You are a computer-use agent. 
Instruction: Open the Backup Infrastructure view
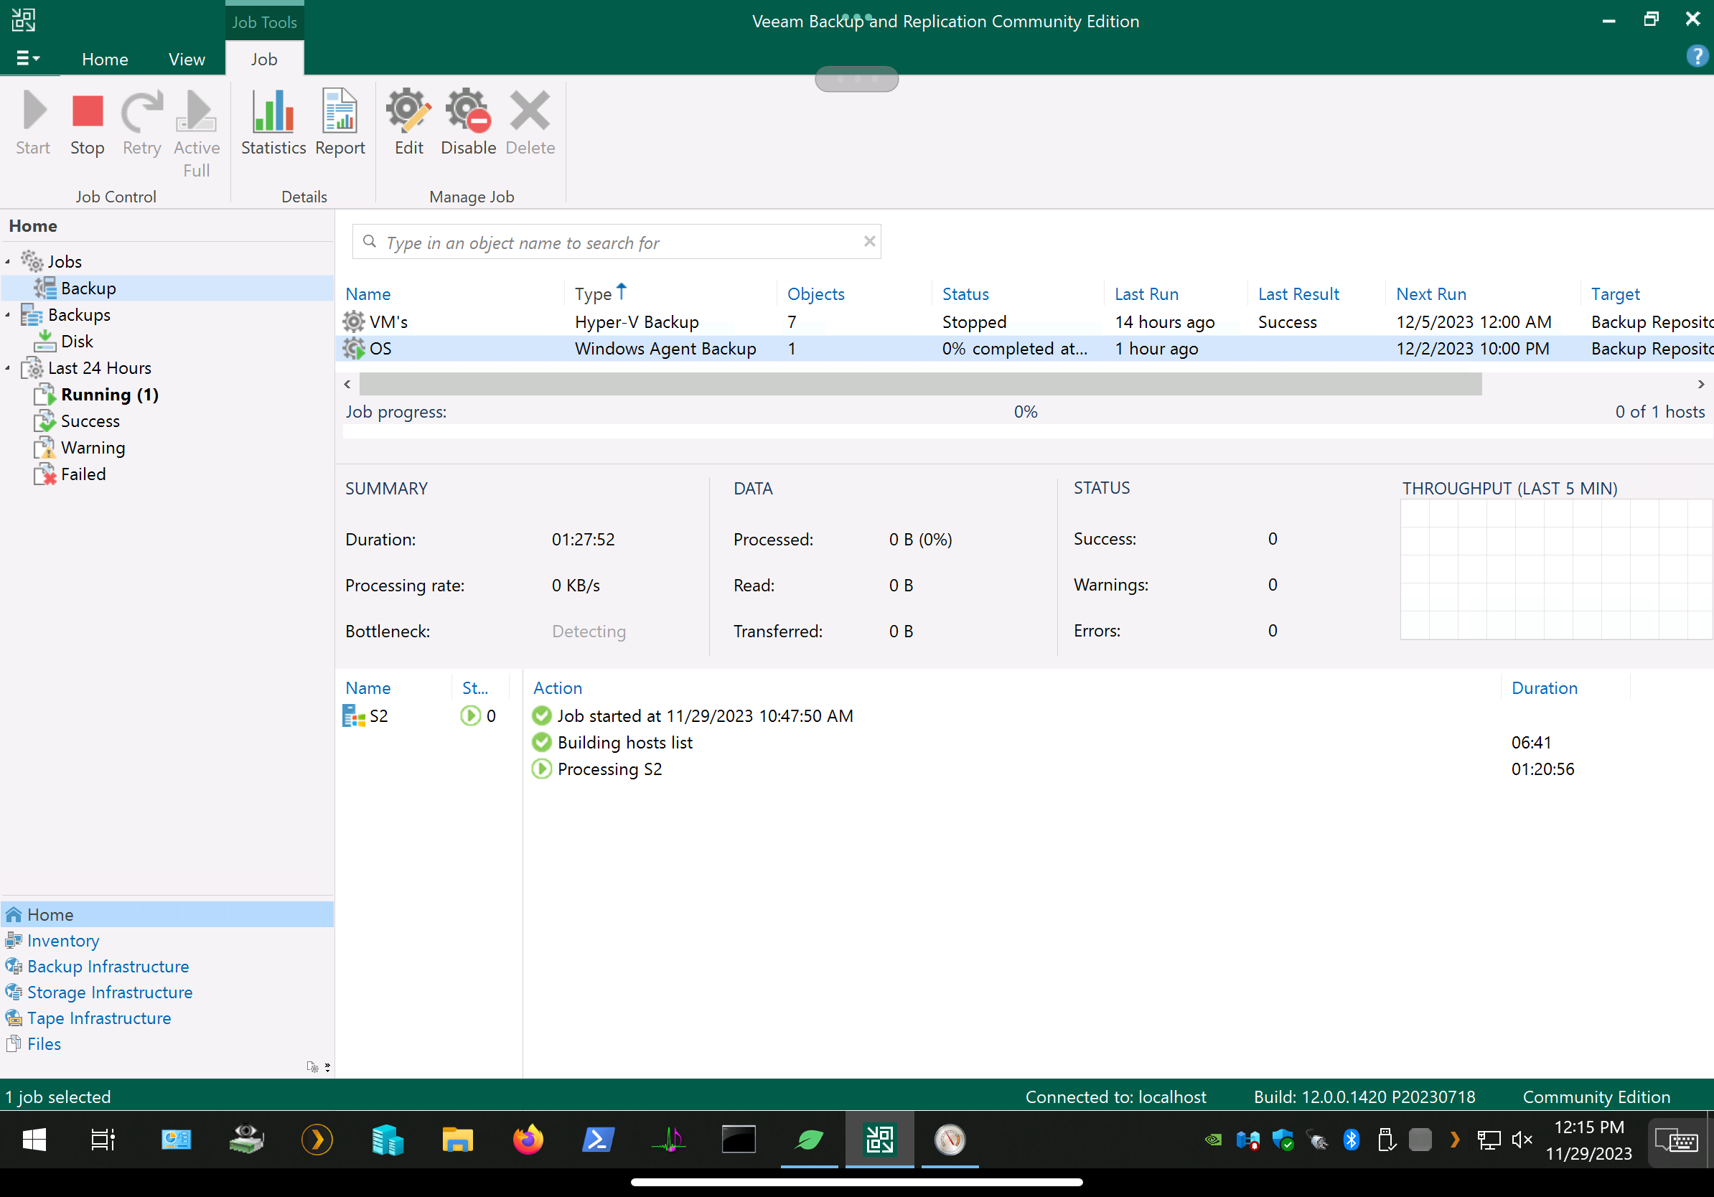pyautogui.click(x=108, y=967)
